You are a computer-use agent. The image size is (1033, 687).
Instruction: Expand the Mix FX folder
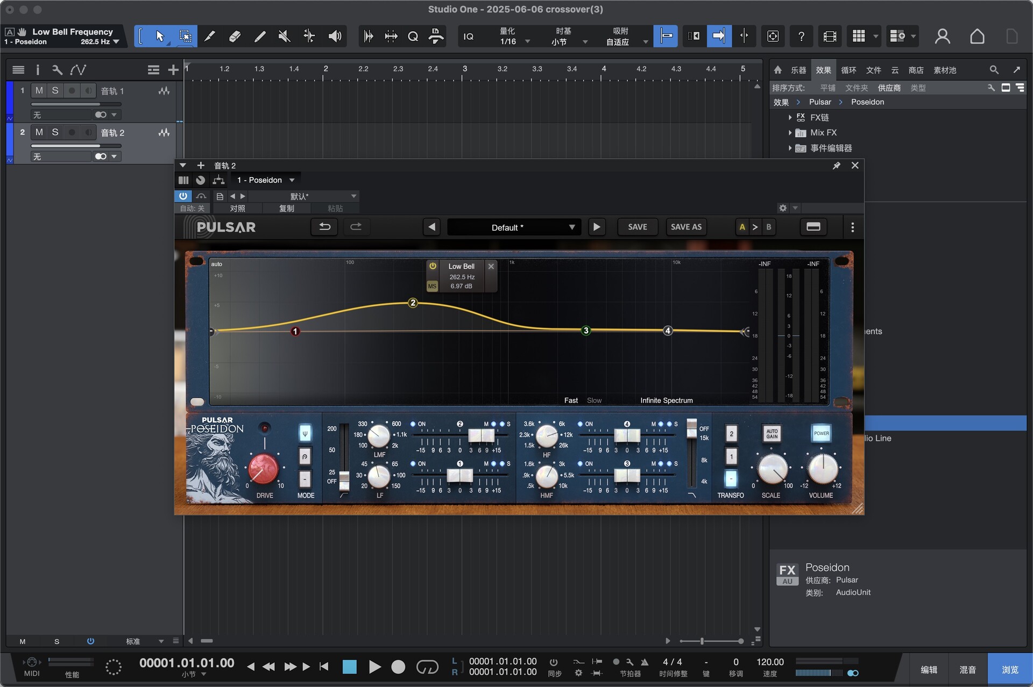pos(789,132)
